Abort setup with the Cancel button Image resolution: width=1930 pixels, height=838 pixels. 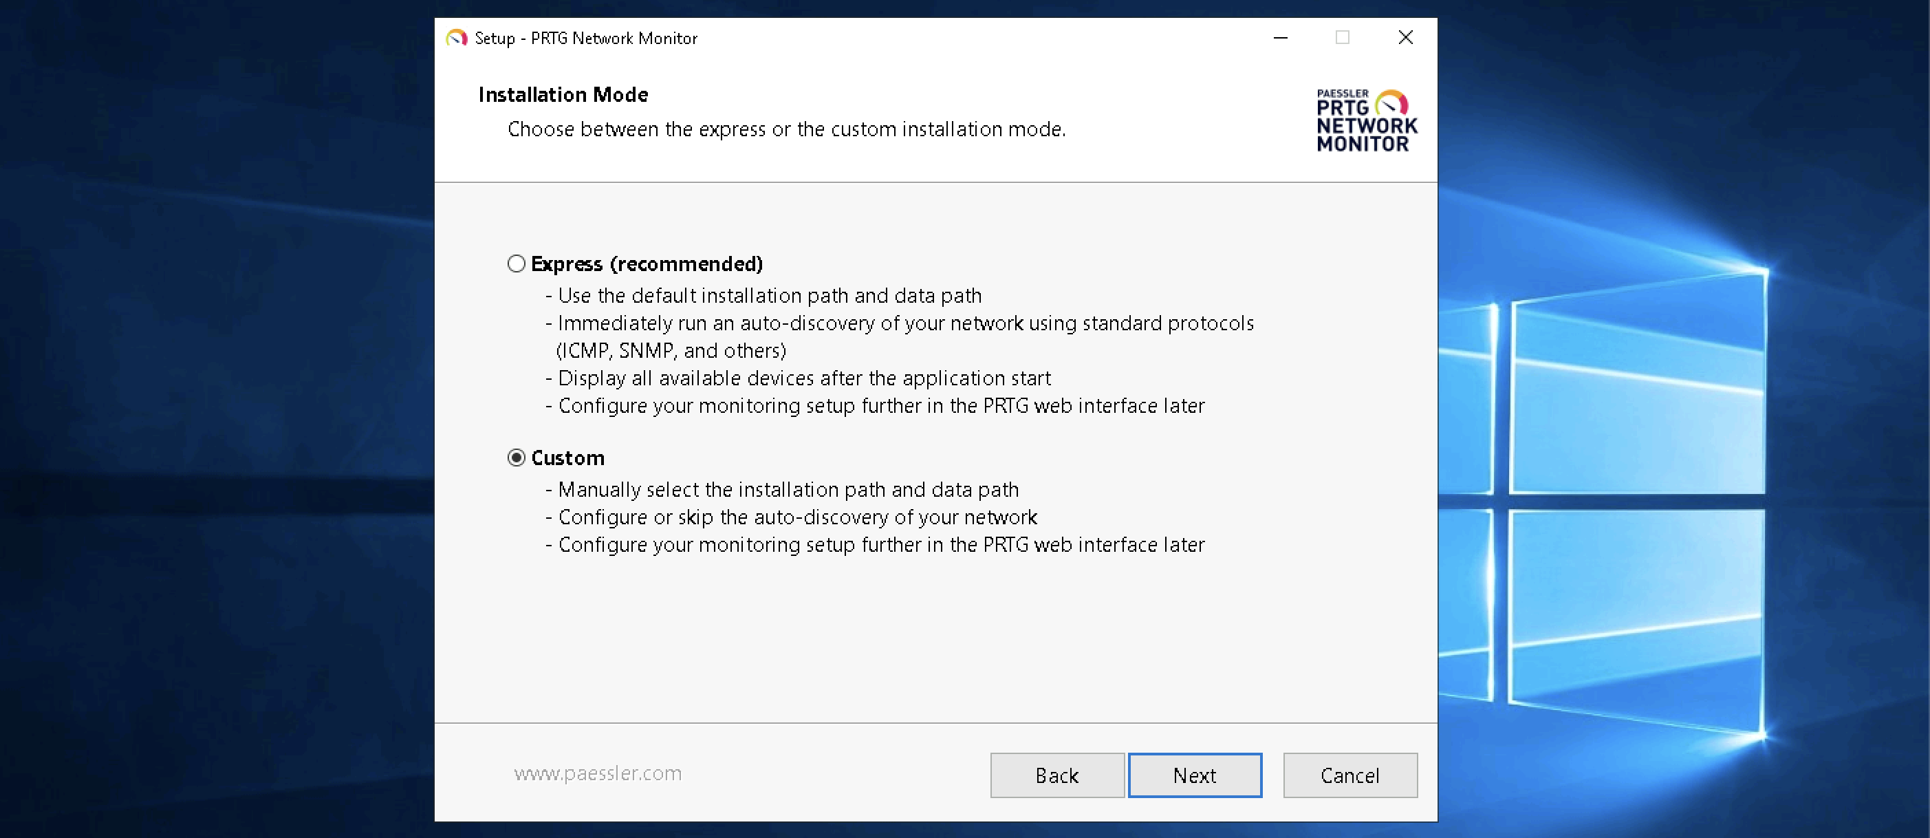click(x=1349, y=775)
